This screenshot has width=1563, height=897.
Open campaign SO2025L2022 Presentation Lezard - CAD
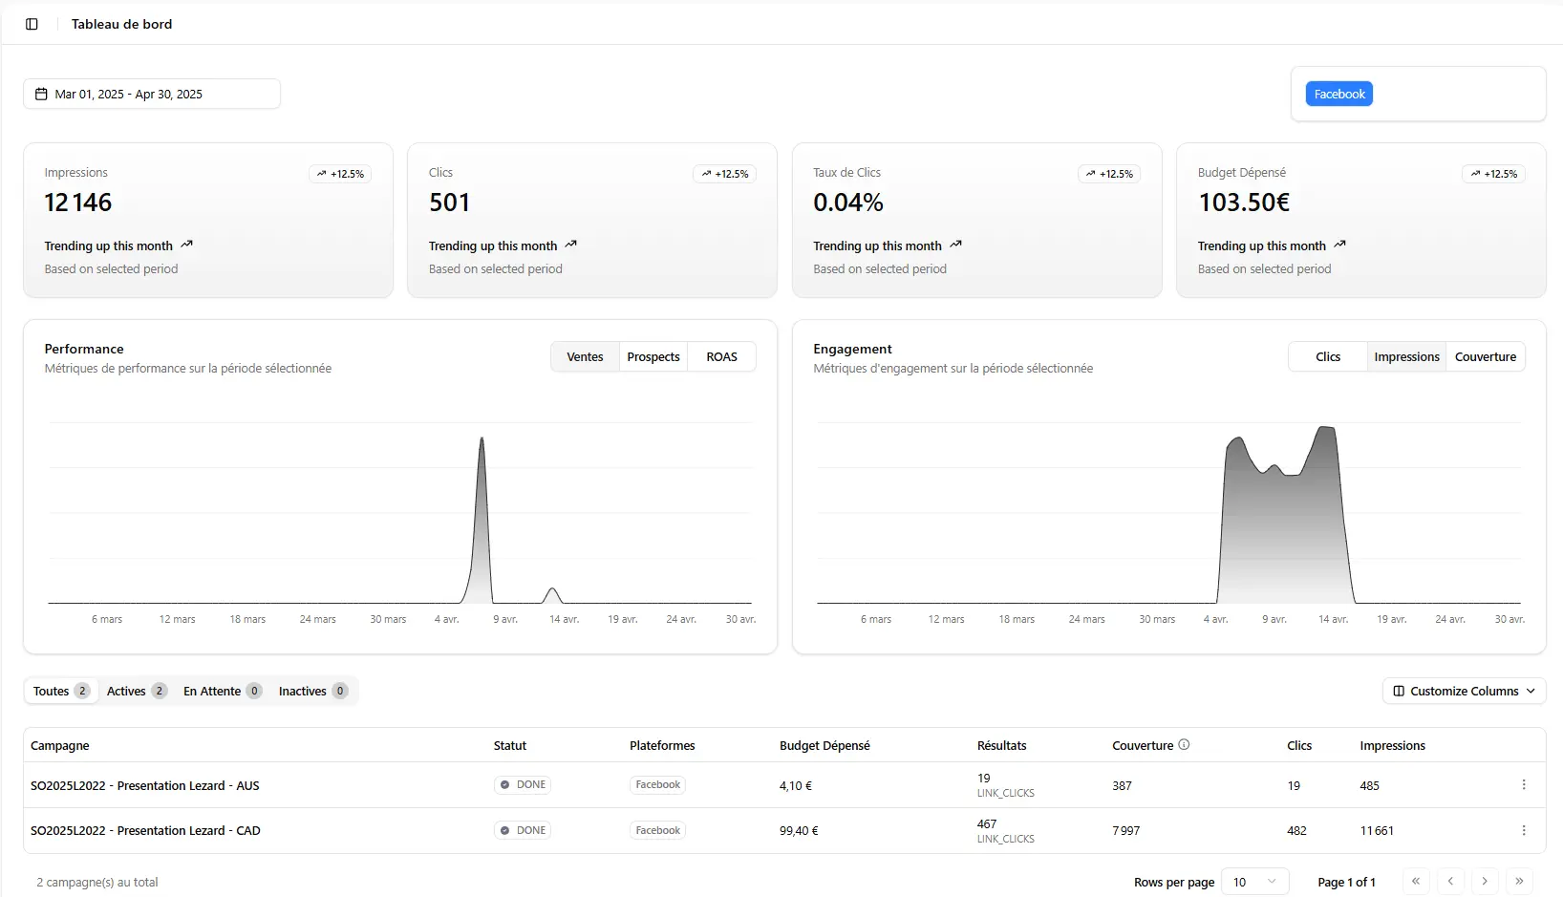[145, 831]
